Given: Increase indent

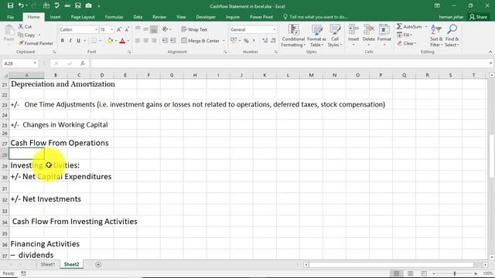Looking at the screenshot, I should point(173,41).
